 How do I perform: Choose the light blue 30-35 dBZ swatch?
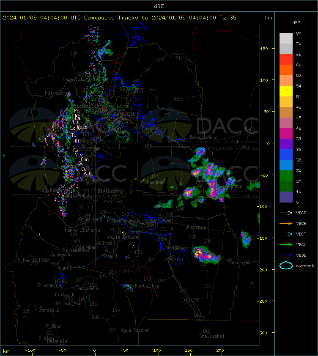286,165
